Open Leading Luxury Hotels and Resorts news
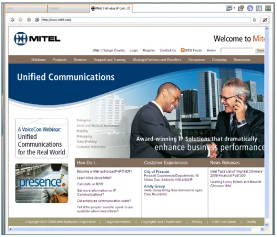This screenshot has width=277, height=237. click(235, 184)
